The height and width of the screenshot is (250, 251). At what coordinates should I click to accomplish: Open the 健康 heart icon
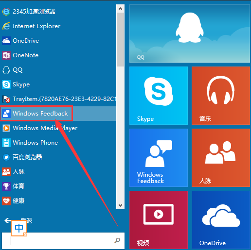(x=6, y=201)
